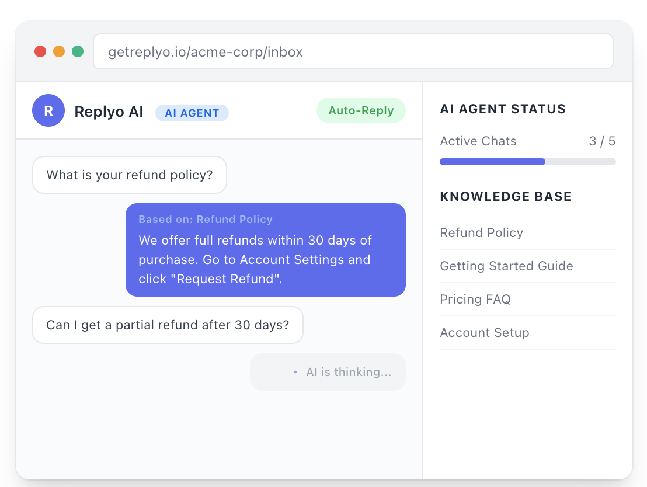The width and height of the screenshot is (647, 487).
Task: Click the Replyo AI avatar icon
Action: [48, 111]
